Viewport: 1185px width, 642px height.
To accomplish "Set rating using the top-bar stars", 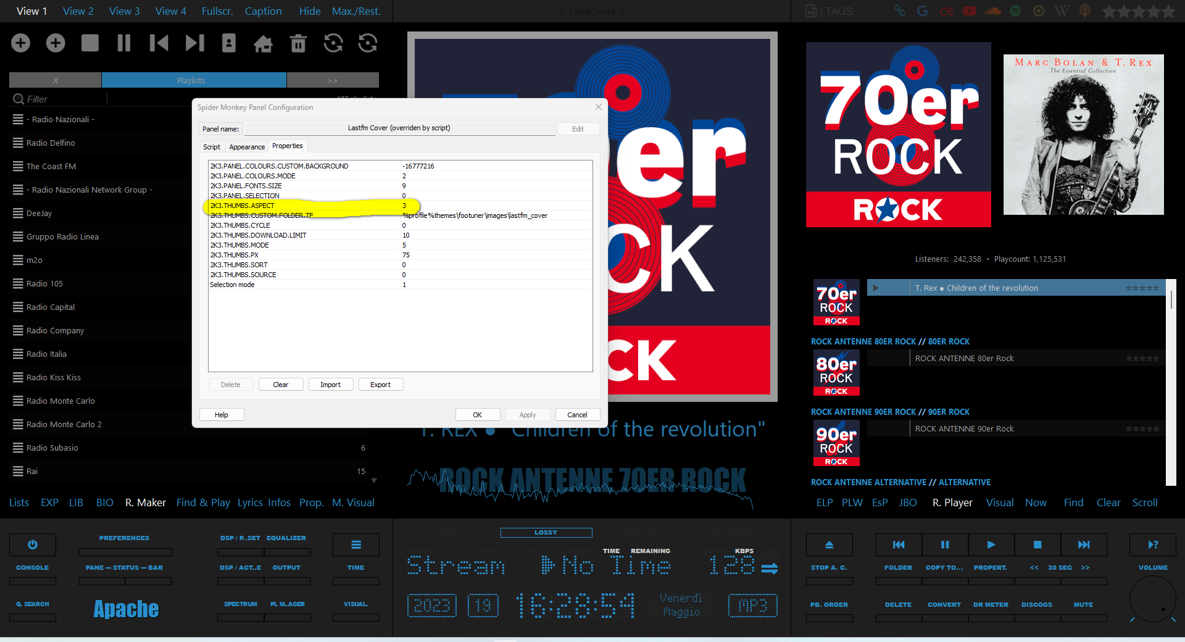I will point(1139,11).
